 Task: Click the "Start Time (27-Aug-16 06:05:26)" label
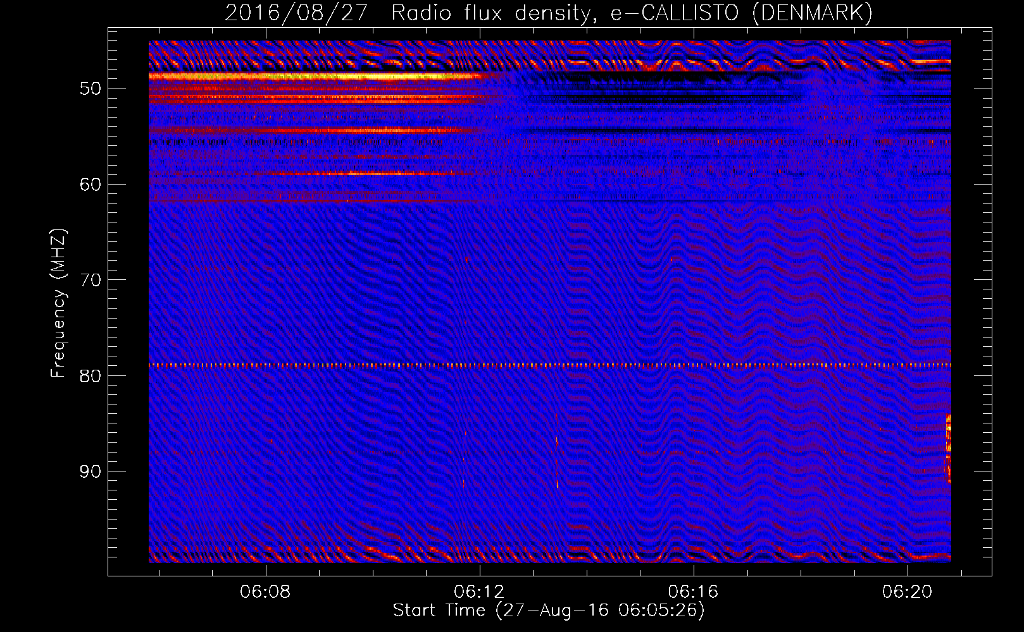click(549, 611)
